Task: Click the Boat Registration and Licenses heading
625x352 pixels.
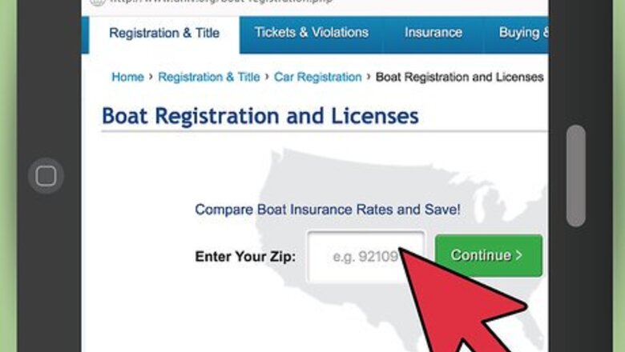Action: click(260, 116)
